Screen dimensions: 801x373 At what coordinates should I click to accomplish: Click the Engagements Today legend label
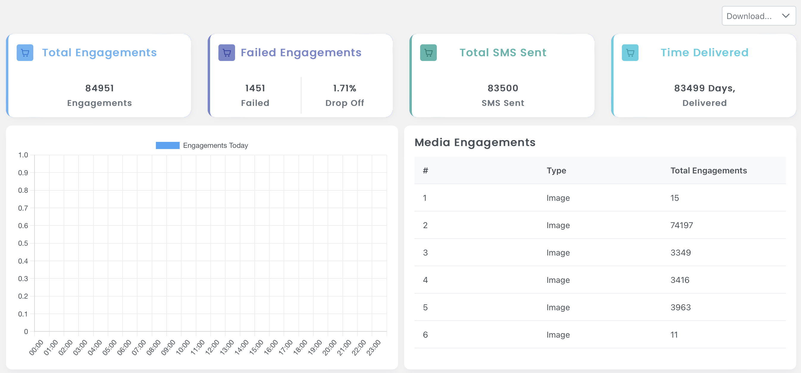(x=215, y=145)
